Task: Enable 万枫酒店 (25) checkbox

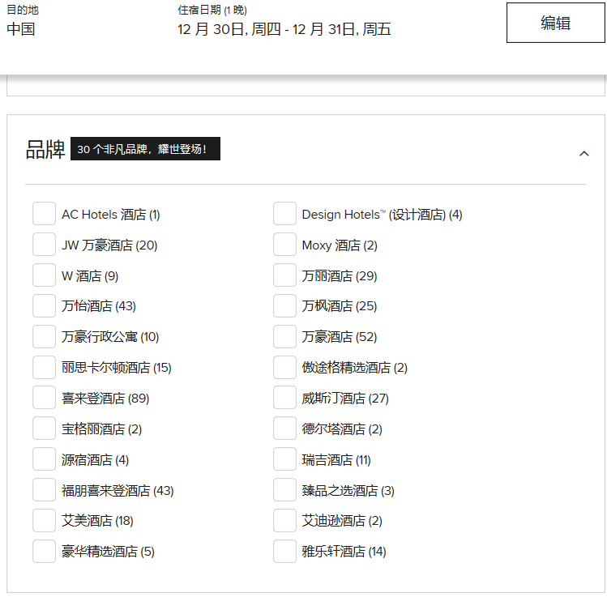Action: coord(285,305)
